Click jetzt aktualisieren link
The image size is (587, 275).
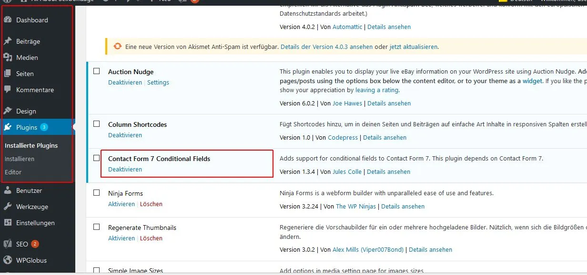(x=413, y=47)
